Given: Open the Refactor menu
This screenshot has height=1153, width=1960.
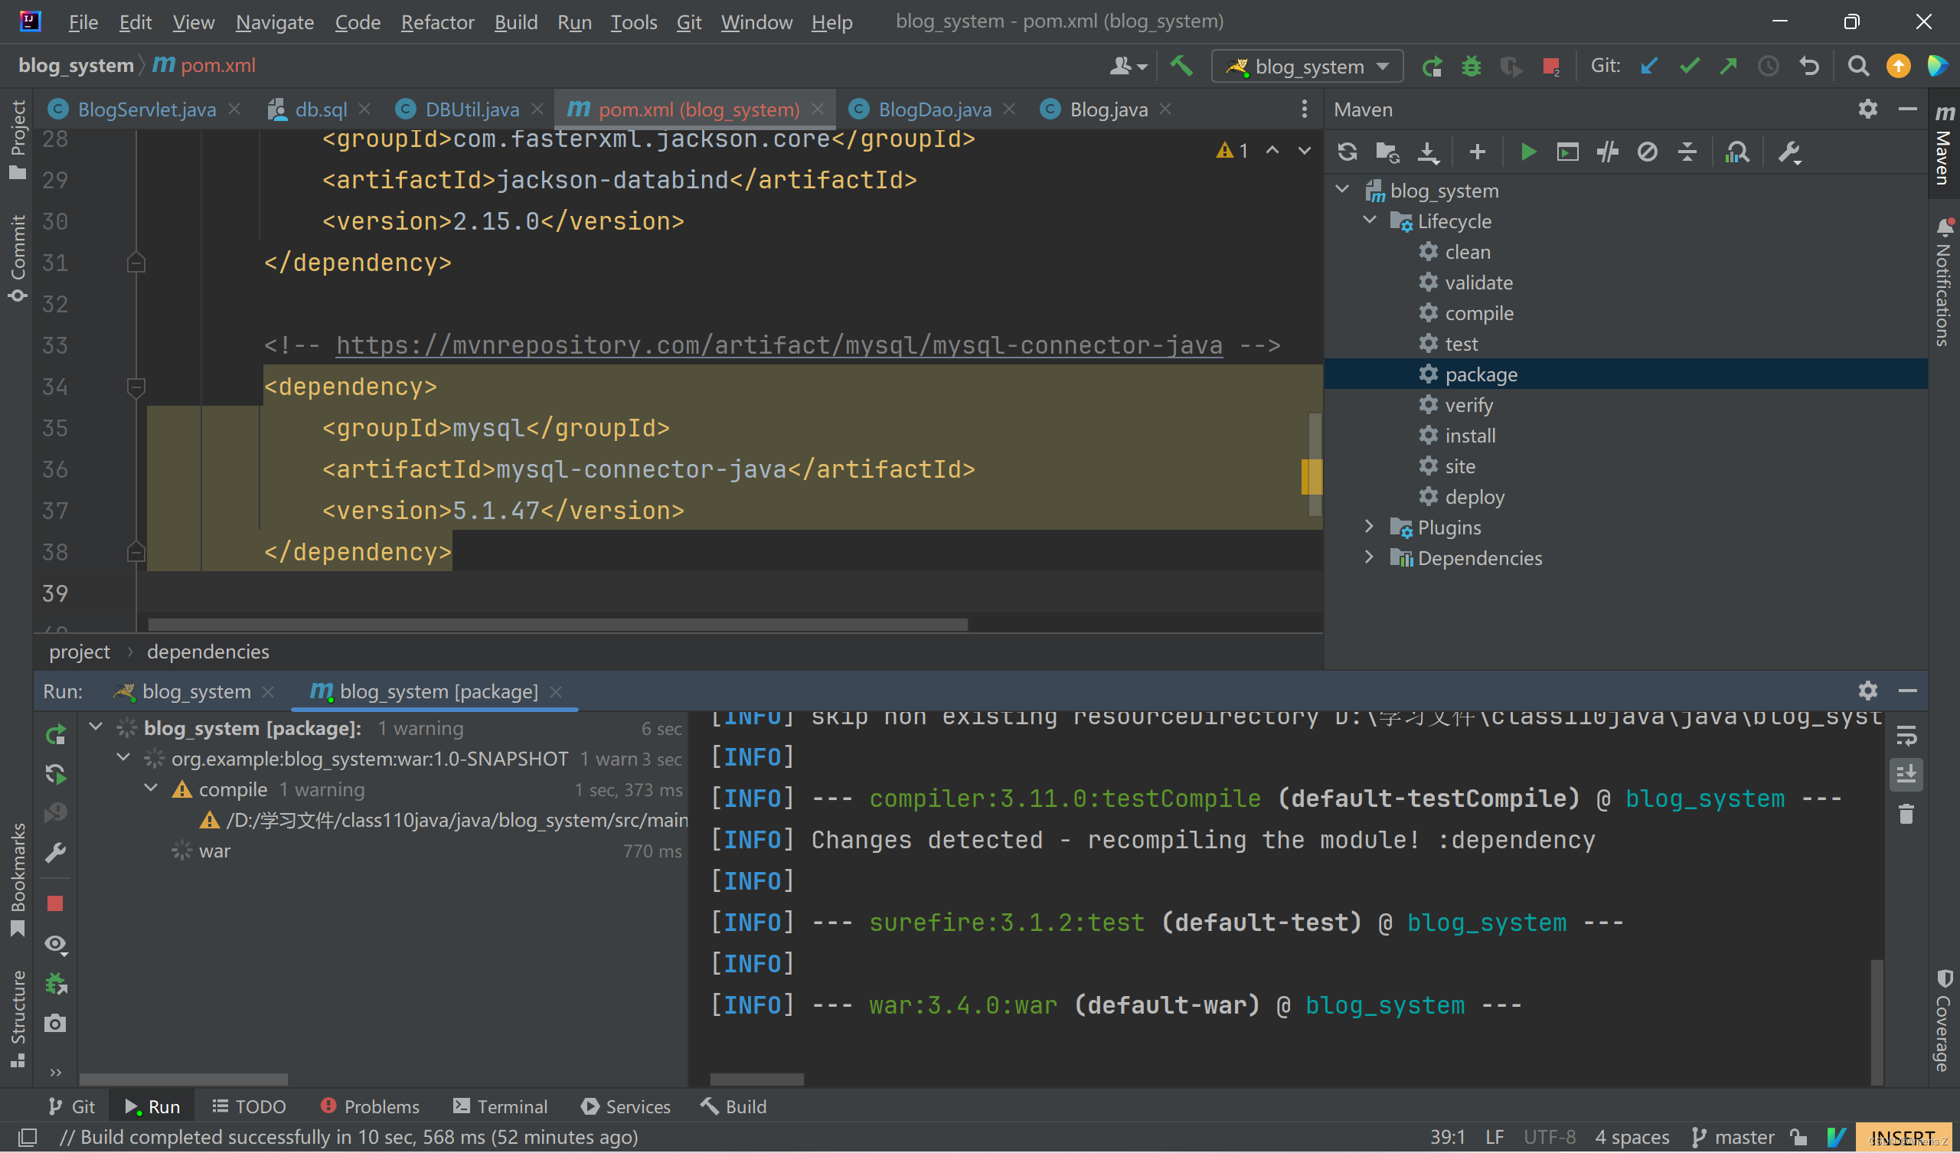Looking at the screenshot, I should [x=437, y=21].
